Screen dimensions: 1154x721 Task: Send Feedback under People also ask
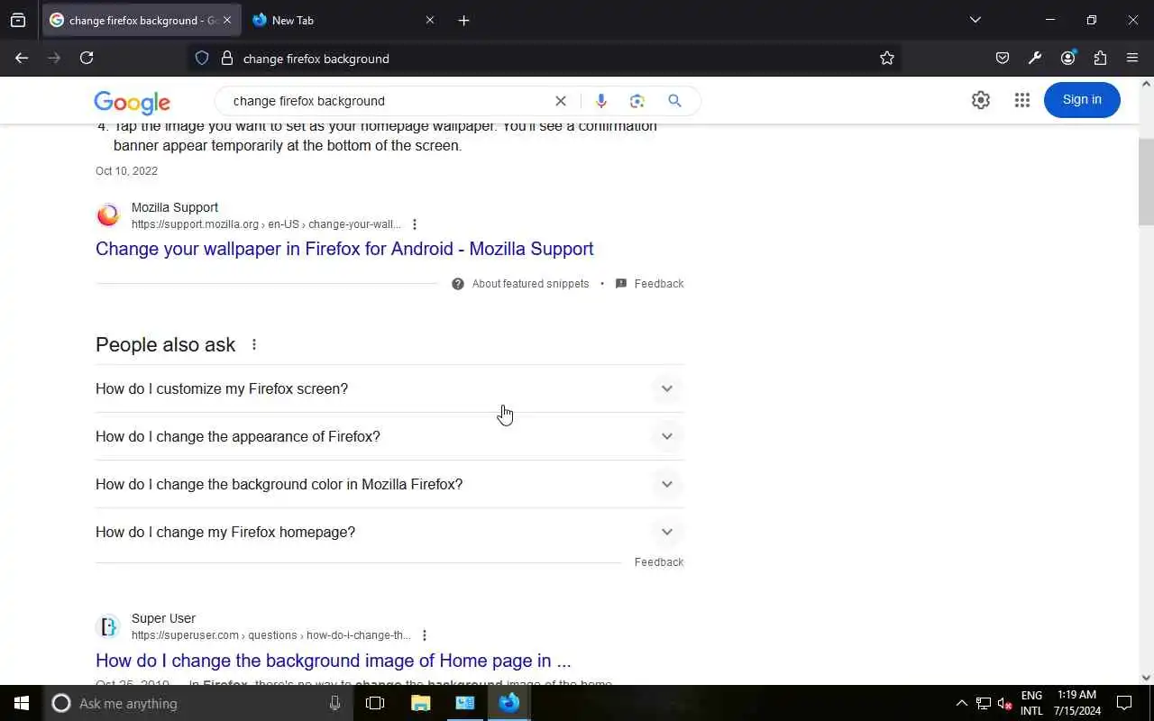659,562
